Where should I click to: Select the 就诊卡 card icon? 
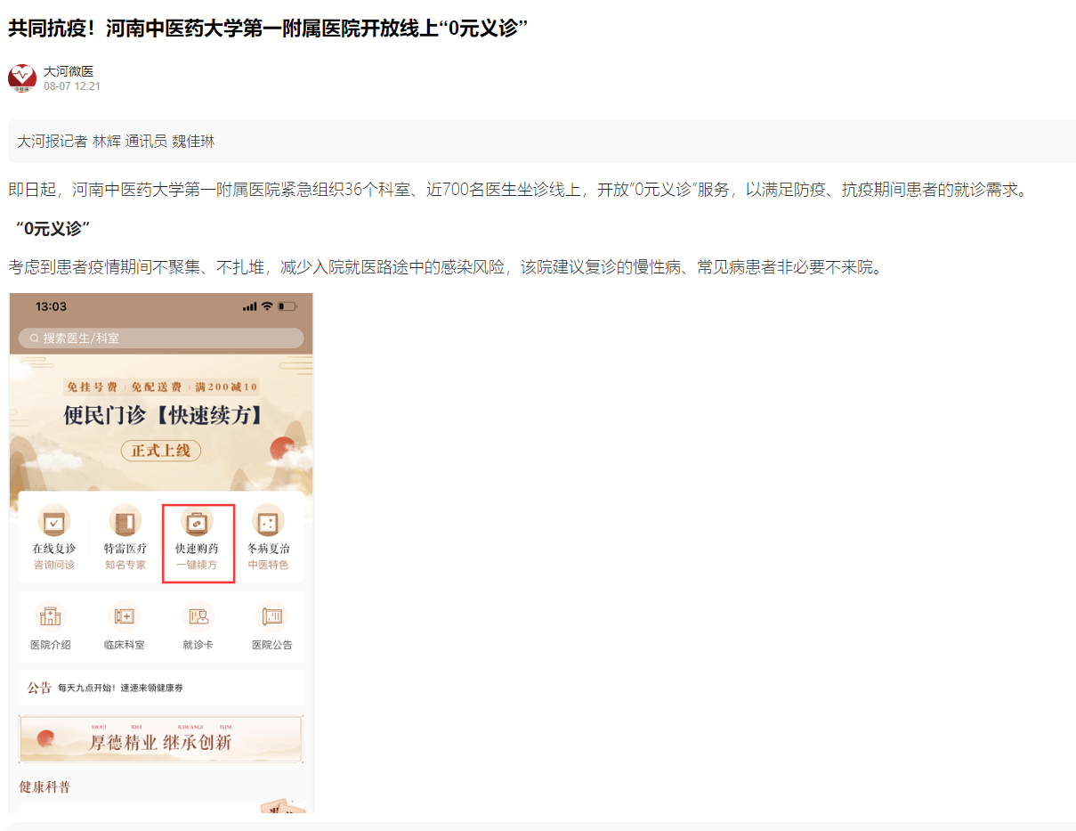pos(198,616)
